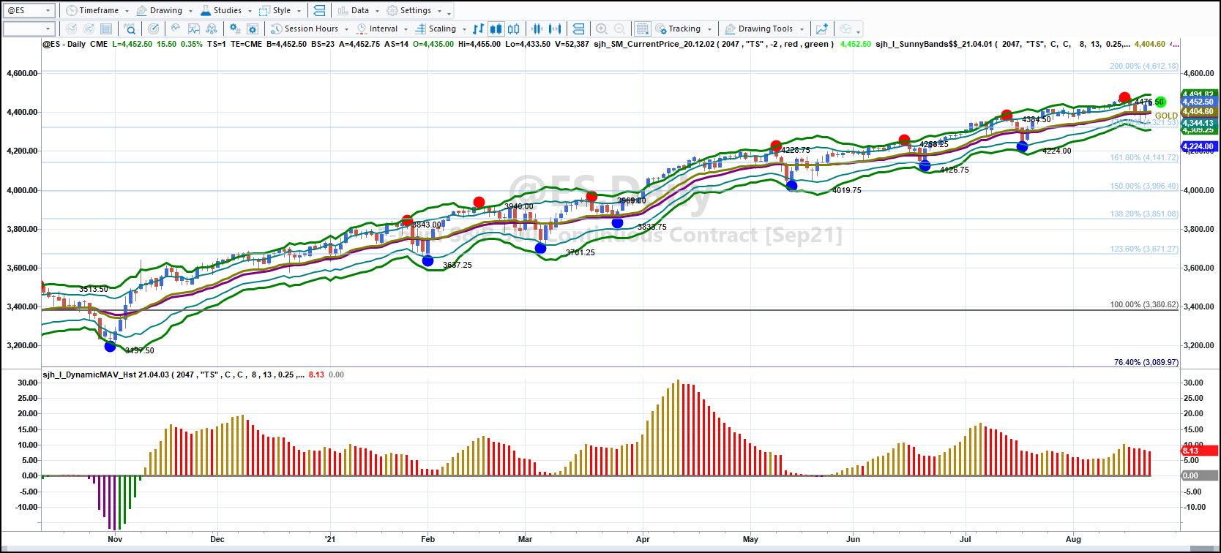
Task: Click the blue dot marker near 3637.25
Action: coord(427,260)
